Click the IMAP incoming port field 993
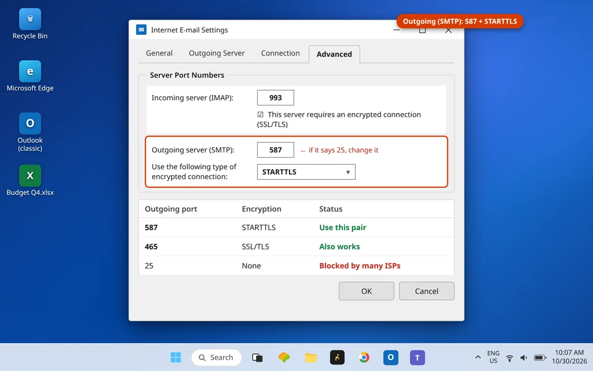 click(275, 97)
